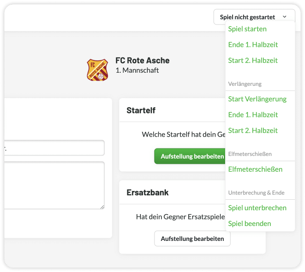Click green 'Aufstellung bearbeiten' button in Startelf

click(190, 156)
